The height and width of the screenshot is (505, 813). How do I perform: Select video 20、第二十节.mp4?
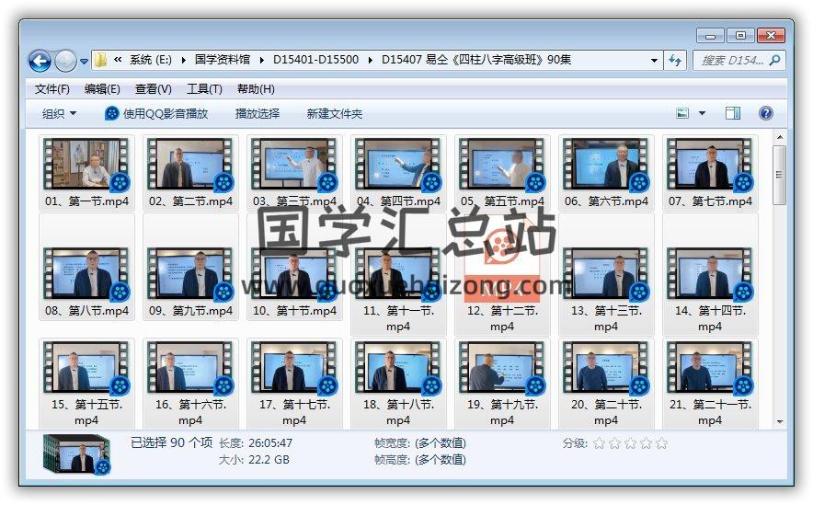point(606,384)
